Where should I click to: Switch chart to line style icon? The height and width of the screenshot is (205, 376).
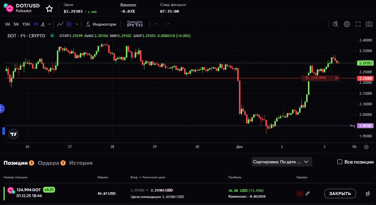60,24
